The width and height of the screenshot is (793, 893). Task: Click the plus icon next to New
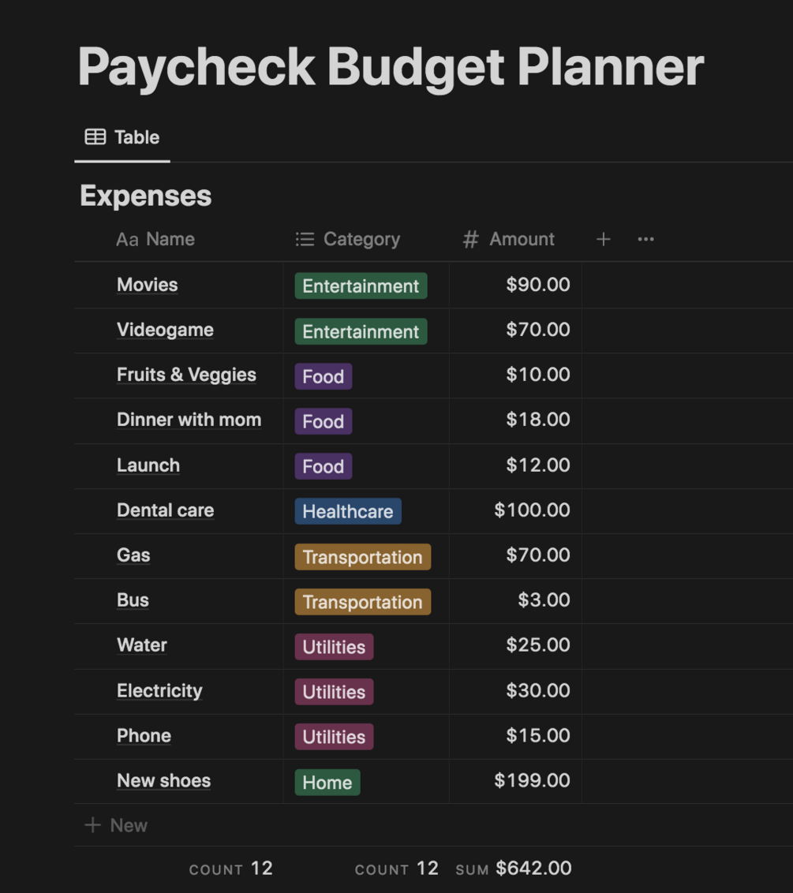pos(92,825)
